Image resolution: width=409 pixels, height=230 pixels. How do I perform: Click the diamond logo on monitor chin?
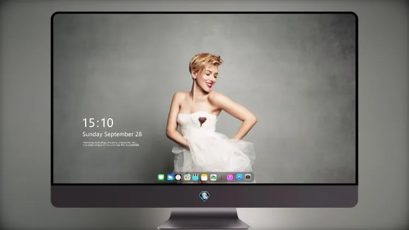coord(204,196)
